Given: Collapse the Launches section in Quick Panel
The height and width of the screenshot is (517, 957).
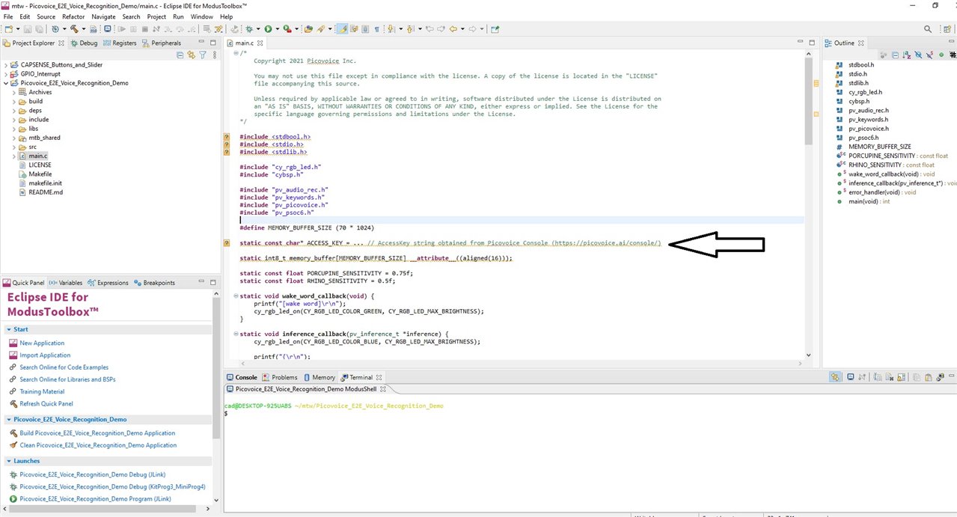Looking at the screenshot, I should pyautogui.click(x=8, y=461).
